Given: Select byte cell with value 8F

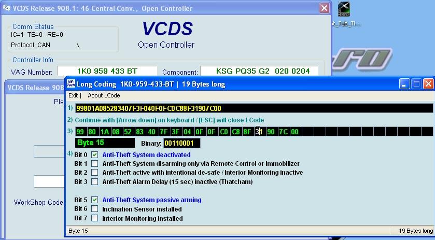Looking at the screenshot, I should [247, 132].
